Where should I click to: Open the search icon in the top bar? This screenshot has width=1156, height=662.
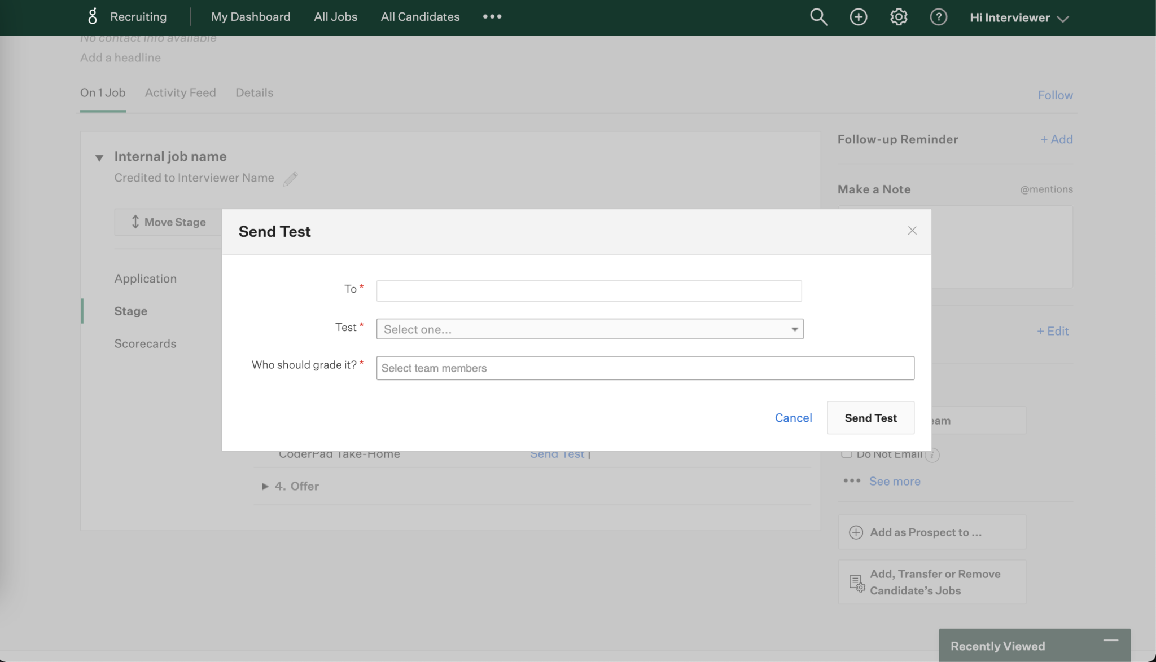(x=819, y=17)
